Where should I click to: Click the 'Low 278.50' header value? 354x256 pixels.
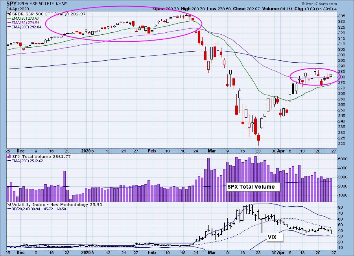point(219,9)
